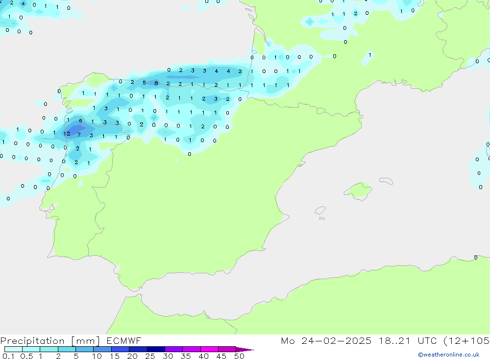Click the 0.5–1 mm legend color swatch
490x359 pixels.
[31, 349]
